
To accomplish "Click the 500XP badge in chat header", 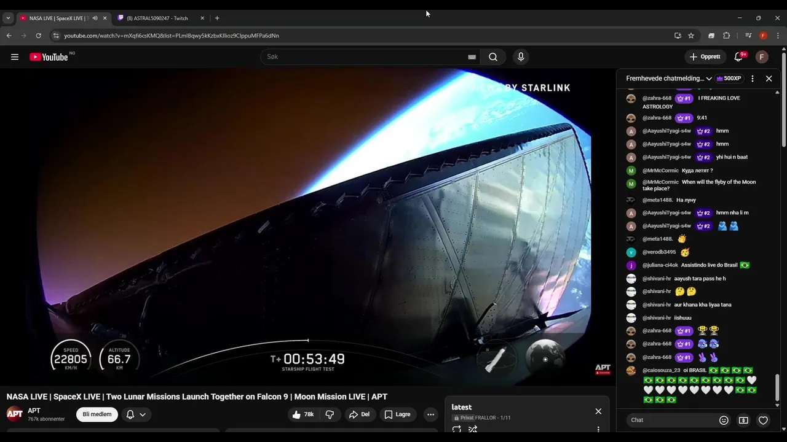I will [729, 79].
